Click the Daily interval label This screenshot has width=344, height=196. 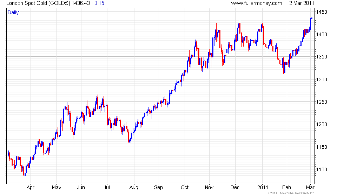(x=13, y=13)
